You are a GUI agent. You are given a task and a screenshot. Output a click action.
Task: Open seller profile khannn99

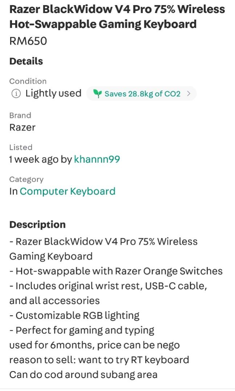click(97, 159)
